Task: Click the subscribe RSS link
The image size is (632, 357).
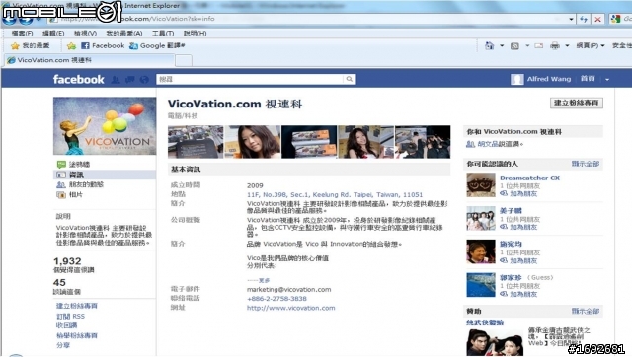Action: pyautogui.click(x=70, y=316)
